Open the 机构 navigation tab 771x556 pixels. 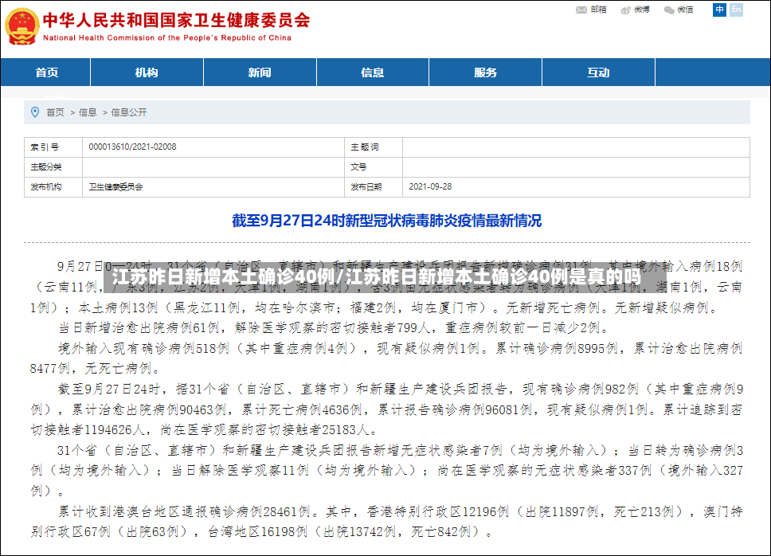coord(147,72)
